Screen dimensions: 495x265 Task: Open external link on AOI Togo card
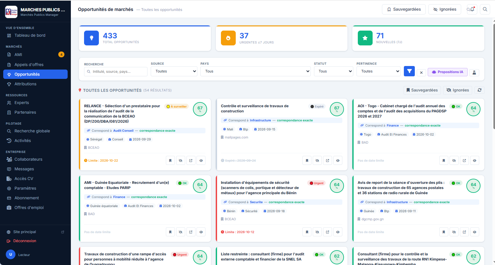tap(464, 160)
